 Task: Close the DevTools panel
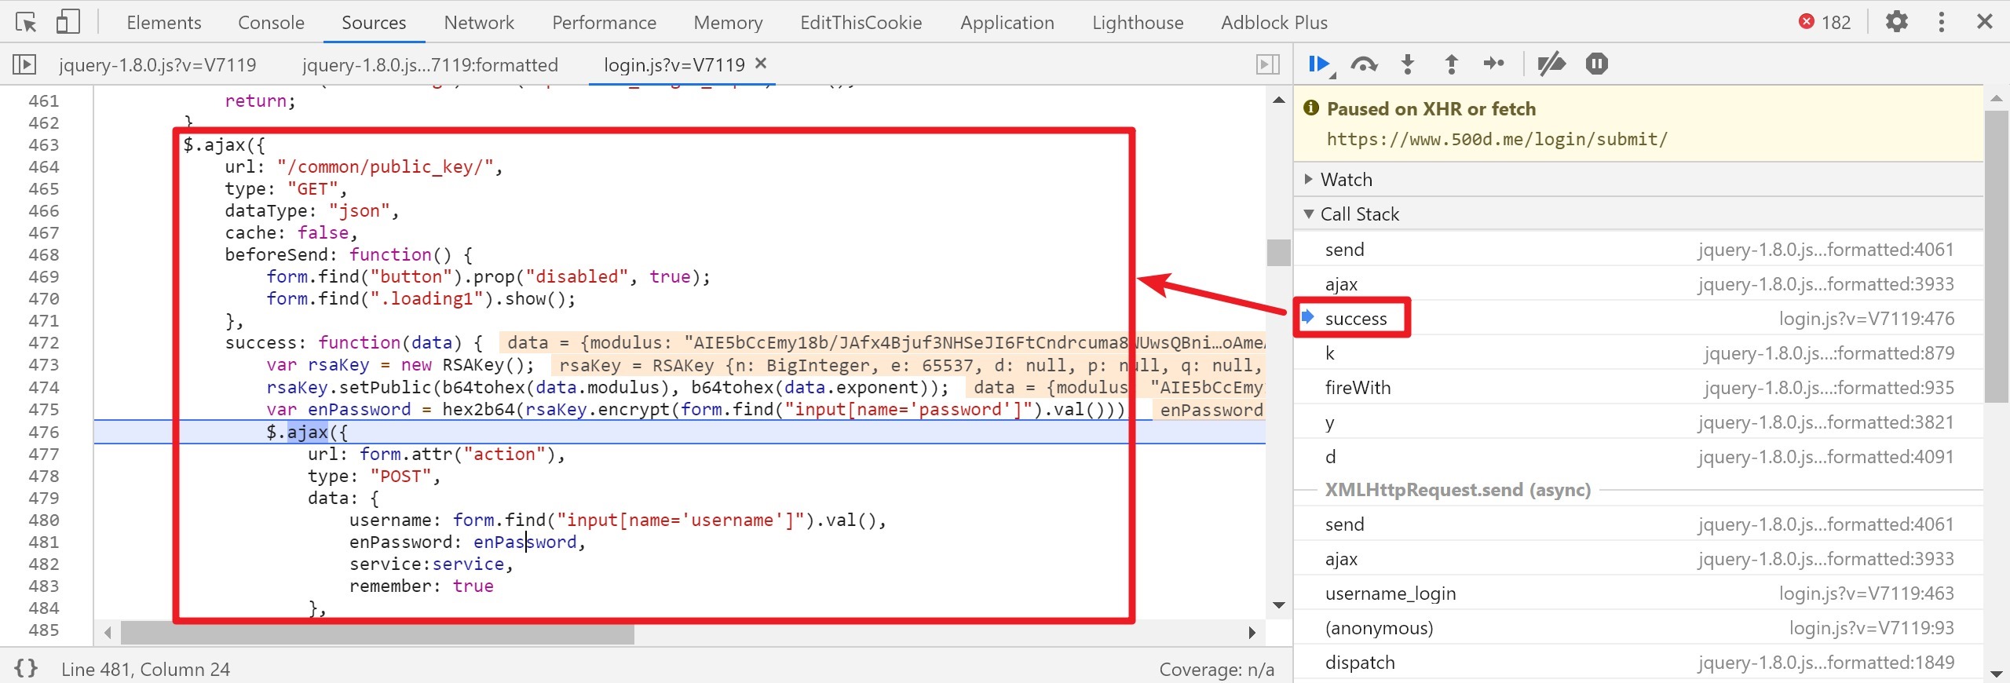pos(1985,22)
